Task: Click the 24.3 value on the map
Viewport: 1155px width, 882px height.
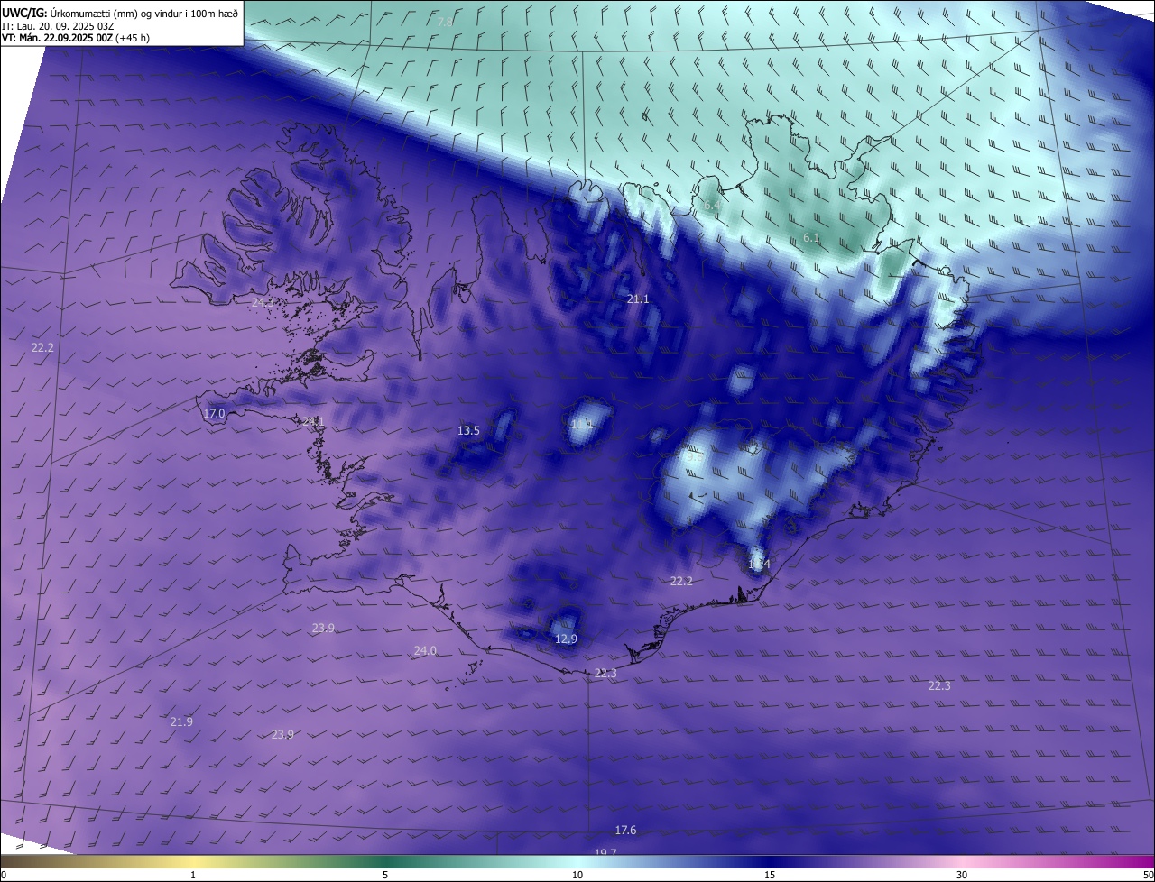Action: pos(263,302)
